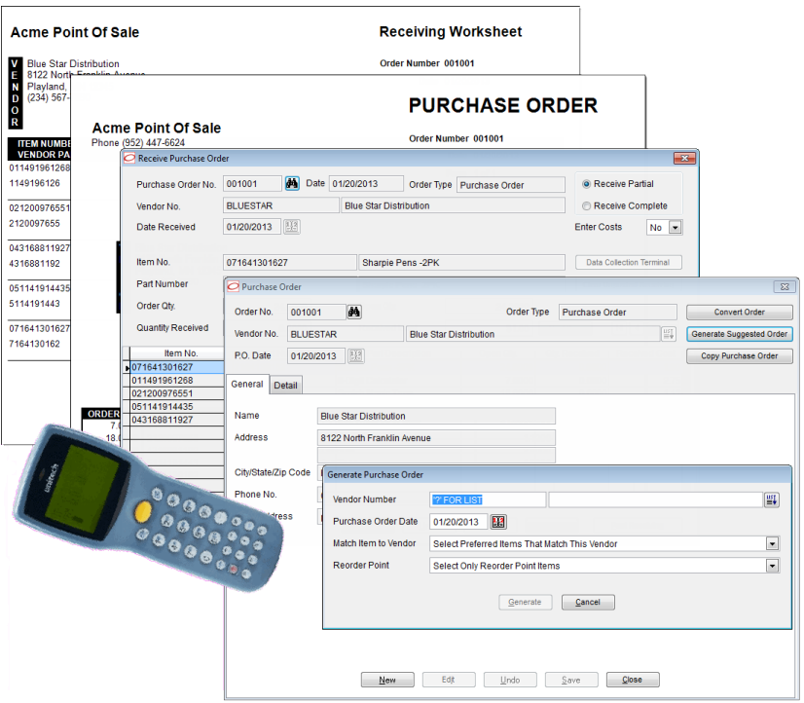Viewport: 804px width, 703px height.
Task: Select item row 043168811927 in grid
Action: pyautogui.click(x=177, y=420)
